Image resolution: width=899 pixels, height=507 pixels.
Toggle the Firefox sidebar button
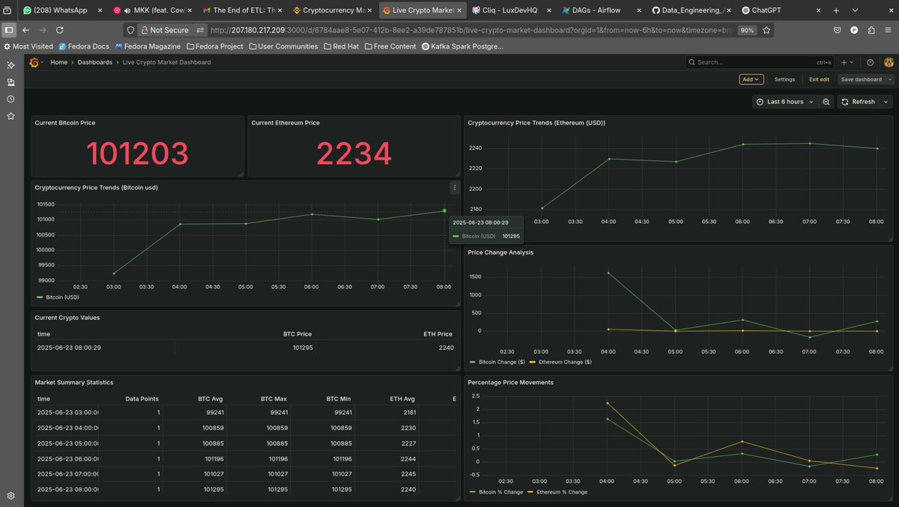(x=8, y=30)
